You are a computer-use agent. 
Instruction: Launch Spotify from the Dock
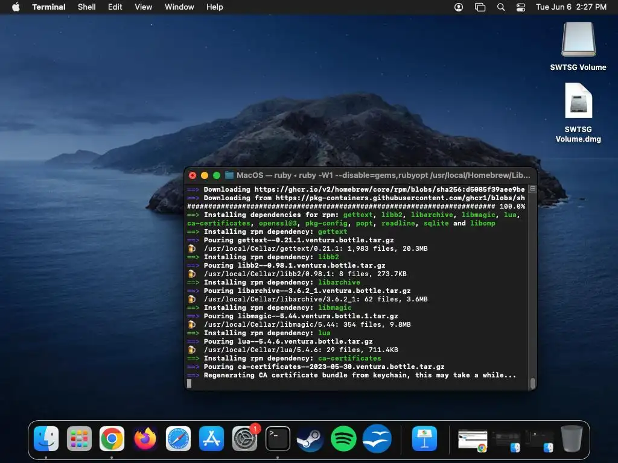343,438
